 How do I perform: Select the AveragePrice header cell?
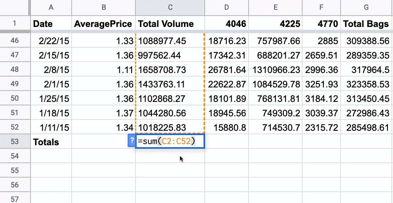[103, 24]
